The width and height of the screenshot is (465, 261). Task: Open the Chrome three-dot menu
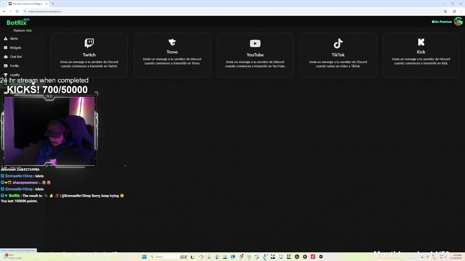coord(461,11)
